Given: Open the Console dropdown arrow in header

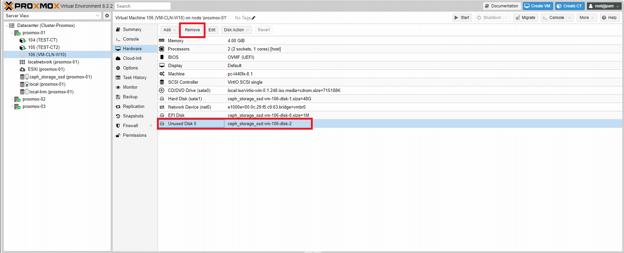Looking at the screenshot, I should [569, 18].
